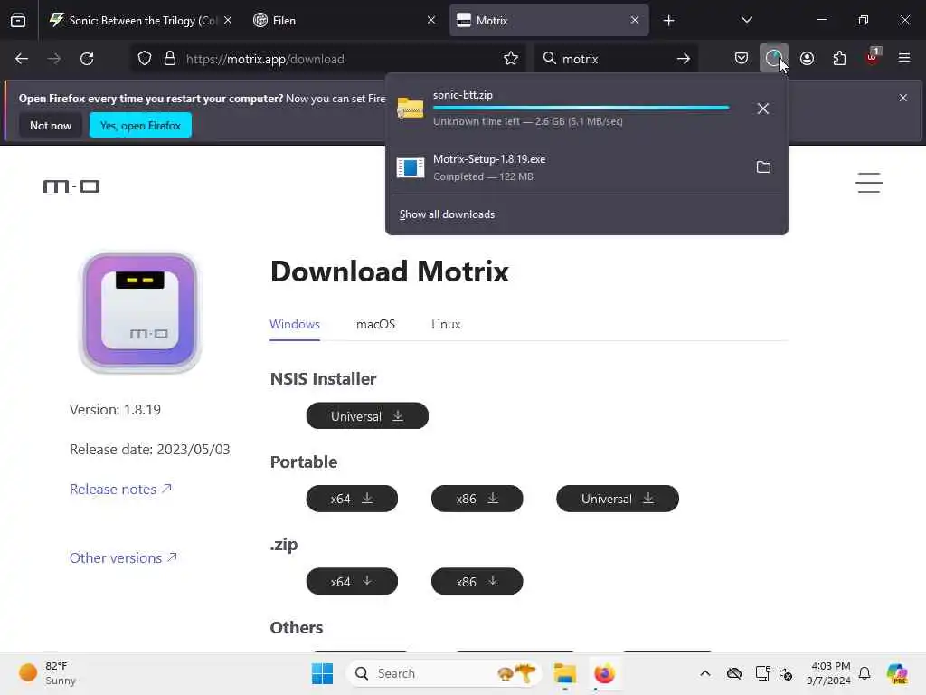Click the Firefox taskbar icon

click(x=604, y=673)
